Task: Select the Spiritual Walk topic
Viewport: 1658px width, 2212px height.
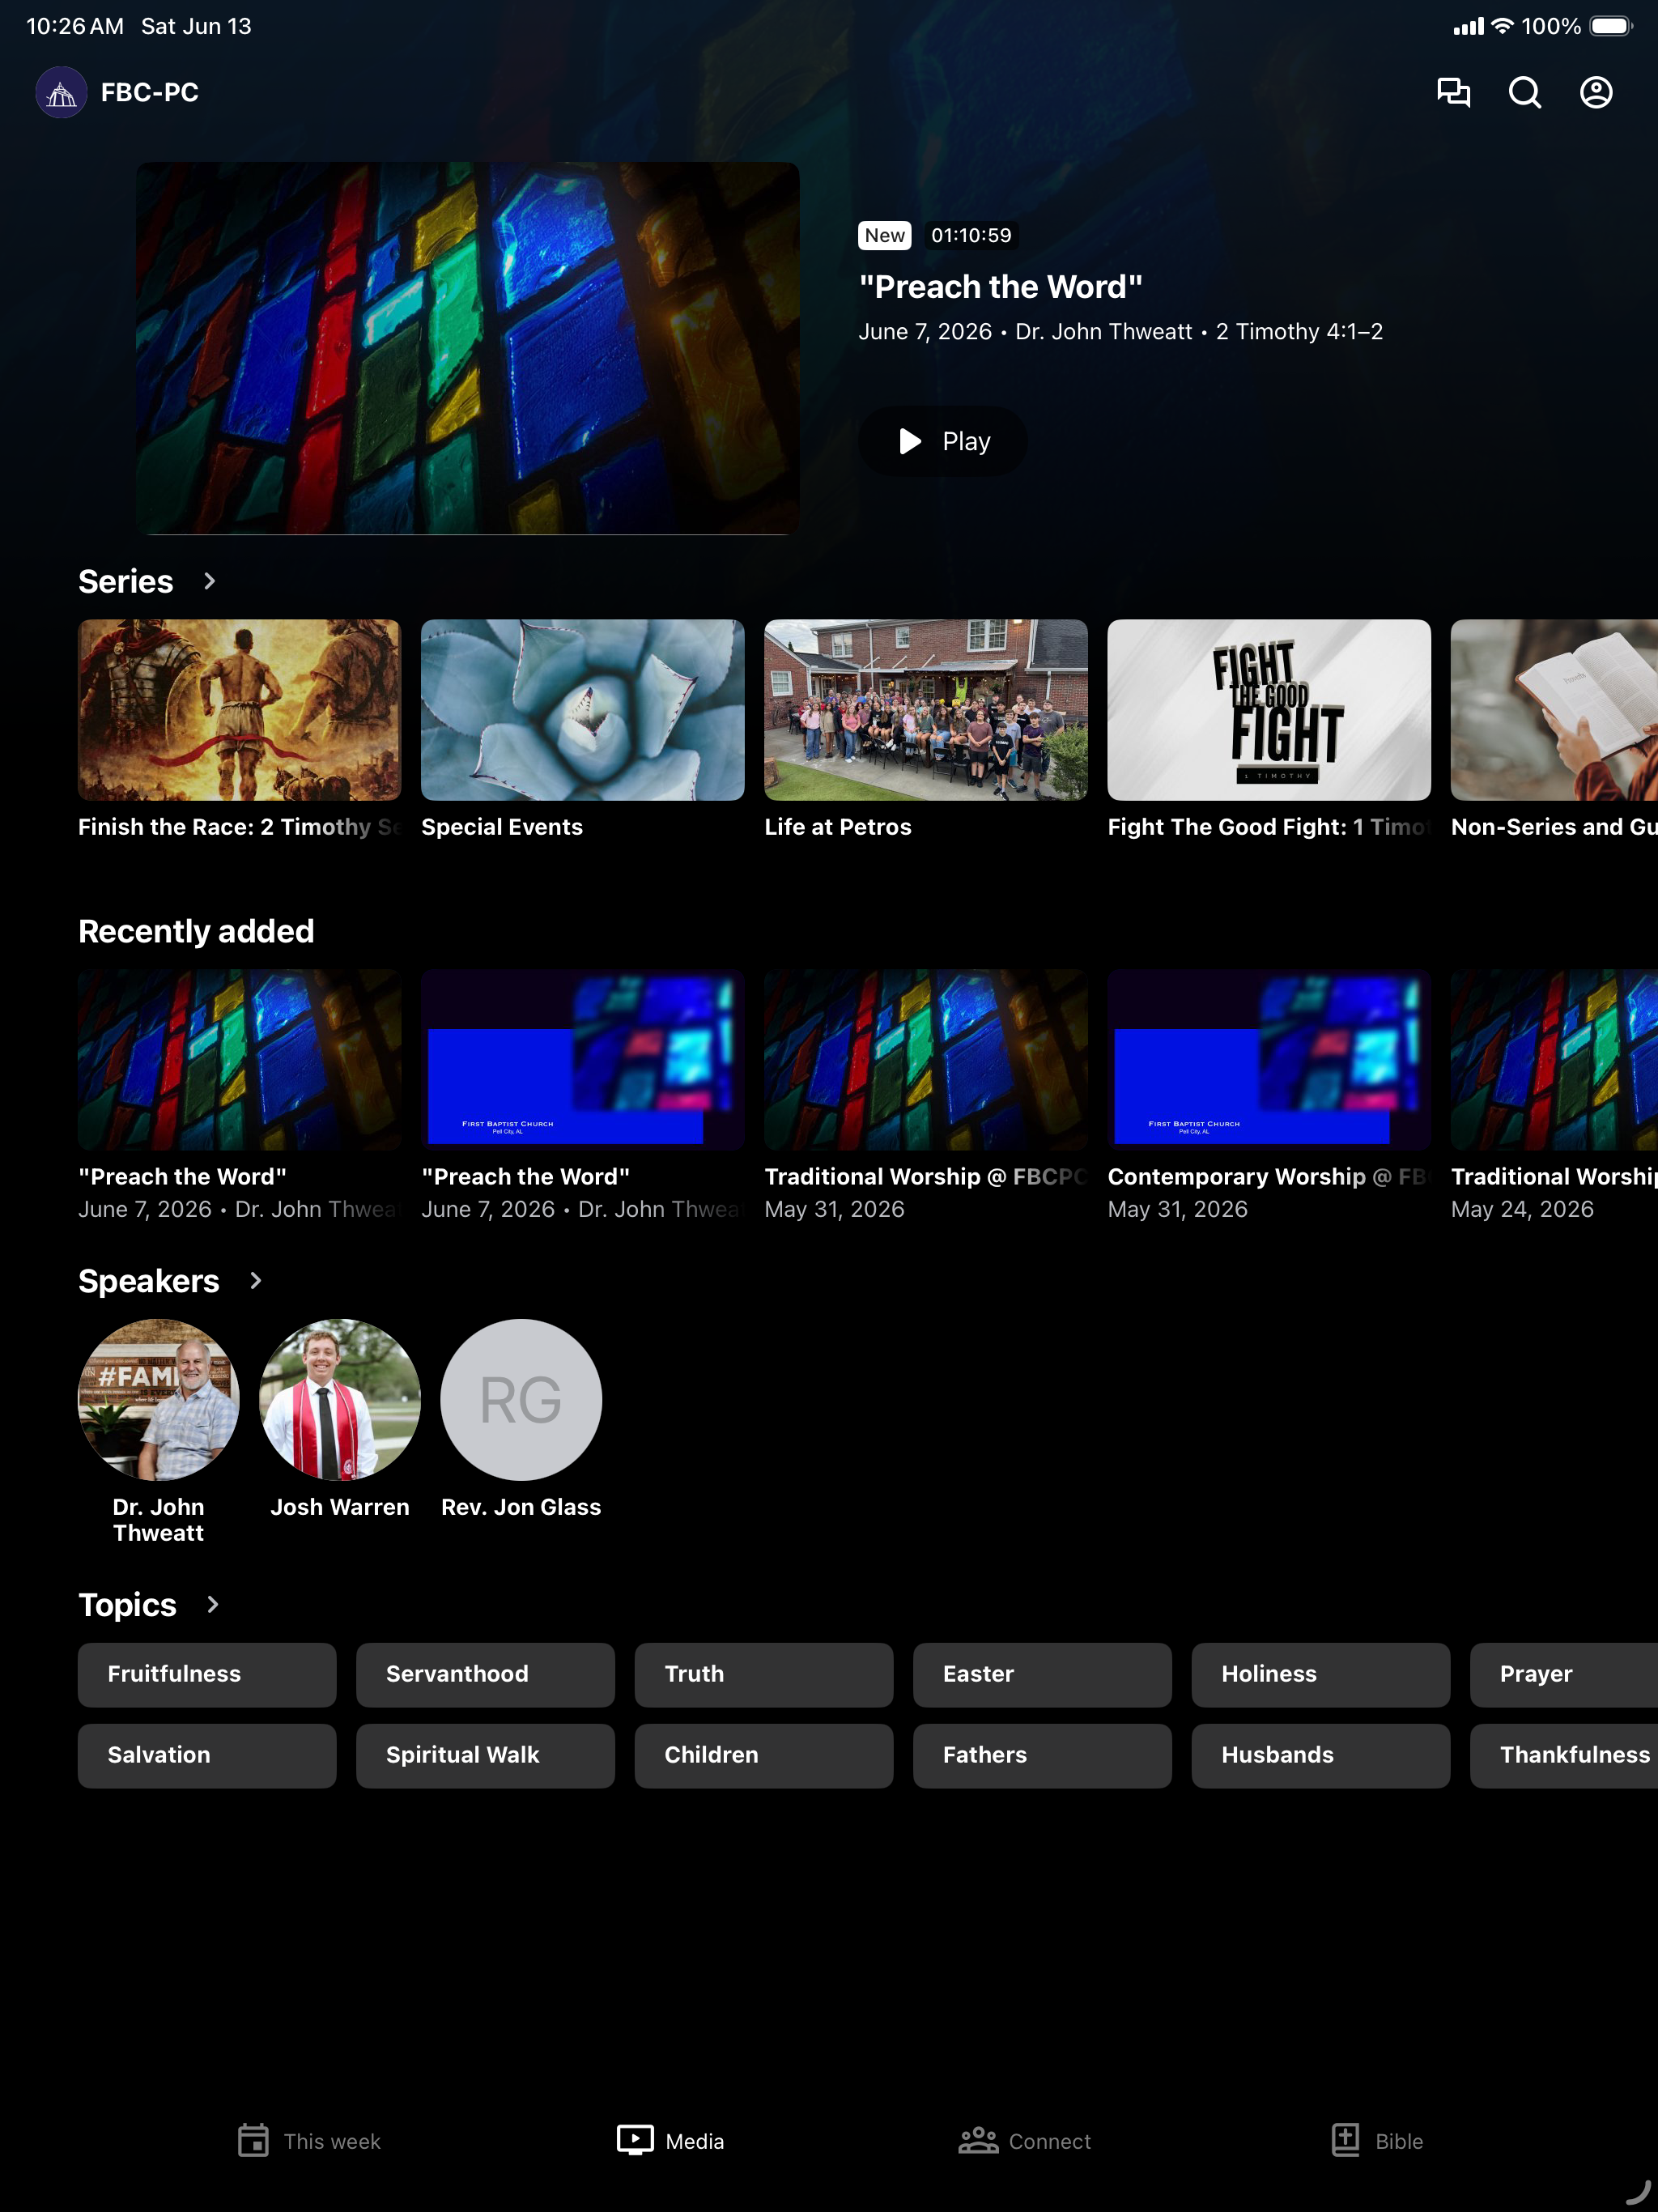Action: (485, 1755)
